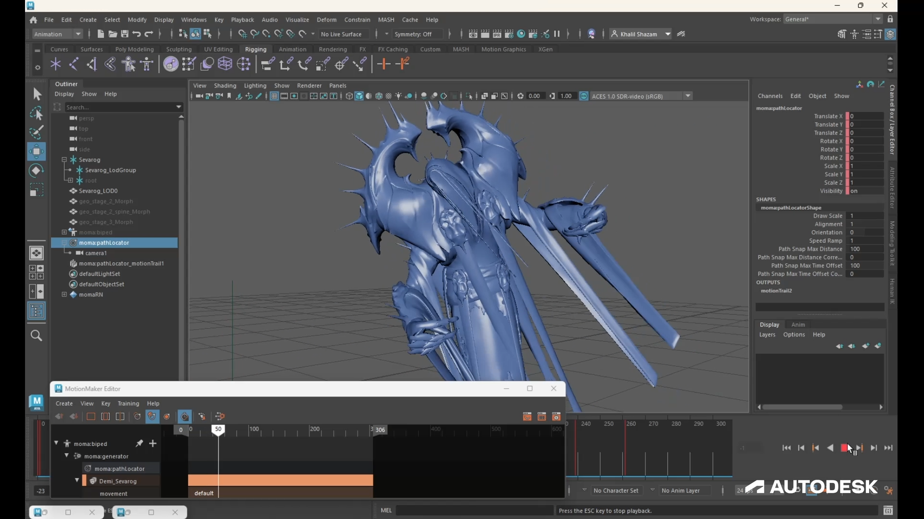Screen dimensions: 924x519
Task: Click the orange Set Key shelf icon
Action: click(384, 64)
